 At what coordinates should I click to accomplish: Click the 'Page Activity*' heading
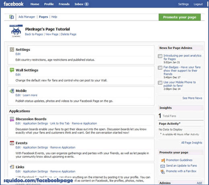pos(170,124)
